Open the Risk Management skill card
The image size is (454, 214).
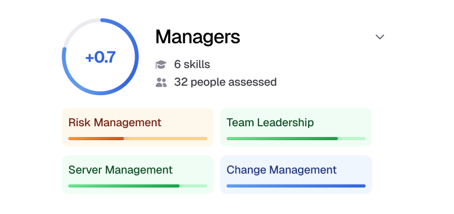pyautogui.click(x=138, y=127)
